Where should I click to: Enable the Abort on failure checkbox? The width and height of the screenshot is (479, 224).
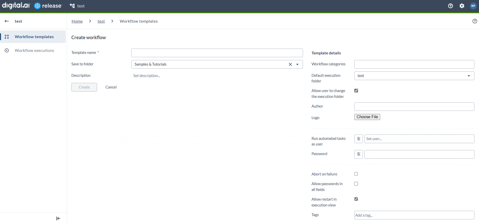point(356,174)
